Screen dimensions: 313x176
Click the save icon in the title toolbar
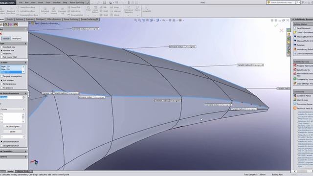point(104,2)
